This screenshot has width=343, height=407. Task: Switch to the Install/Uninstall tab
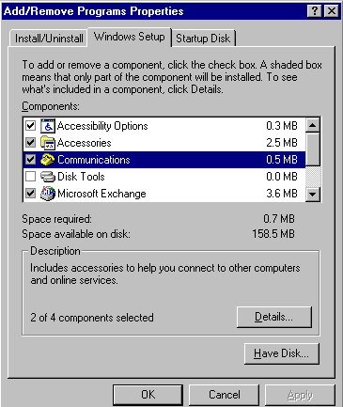49,39
